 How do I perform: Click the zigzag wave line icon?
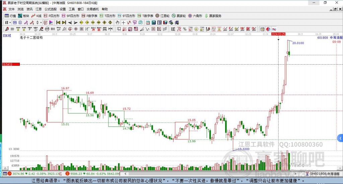click(x=148, y=29)
